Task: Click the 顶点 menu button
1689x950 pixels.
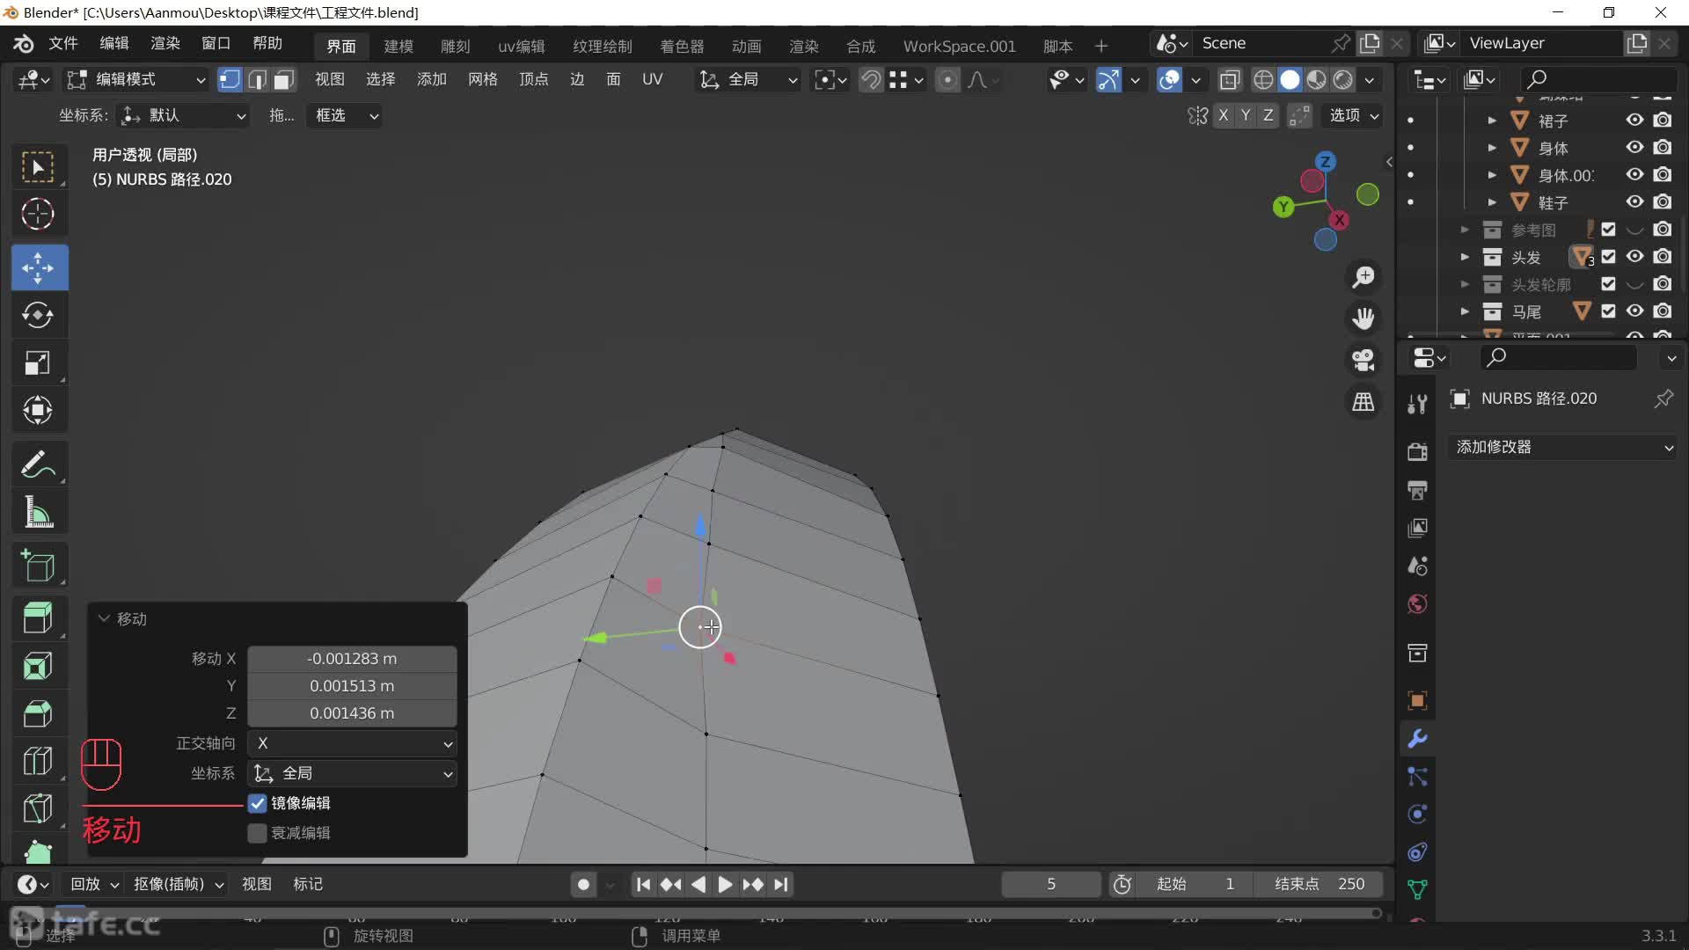Action: pyautogui.click(x=533, y=80)
